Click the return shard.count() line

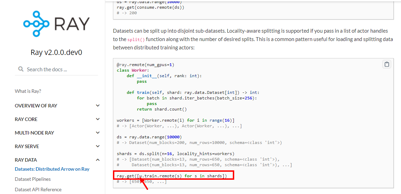(162, 109)
